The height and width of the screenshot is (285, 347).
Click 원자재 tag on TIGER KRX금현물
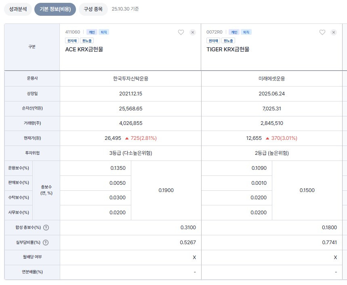(x=213, y=41)
